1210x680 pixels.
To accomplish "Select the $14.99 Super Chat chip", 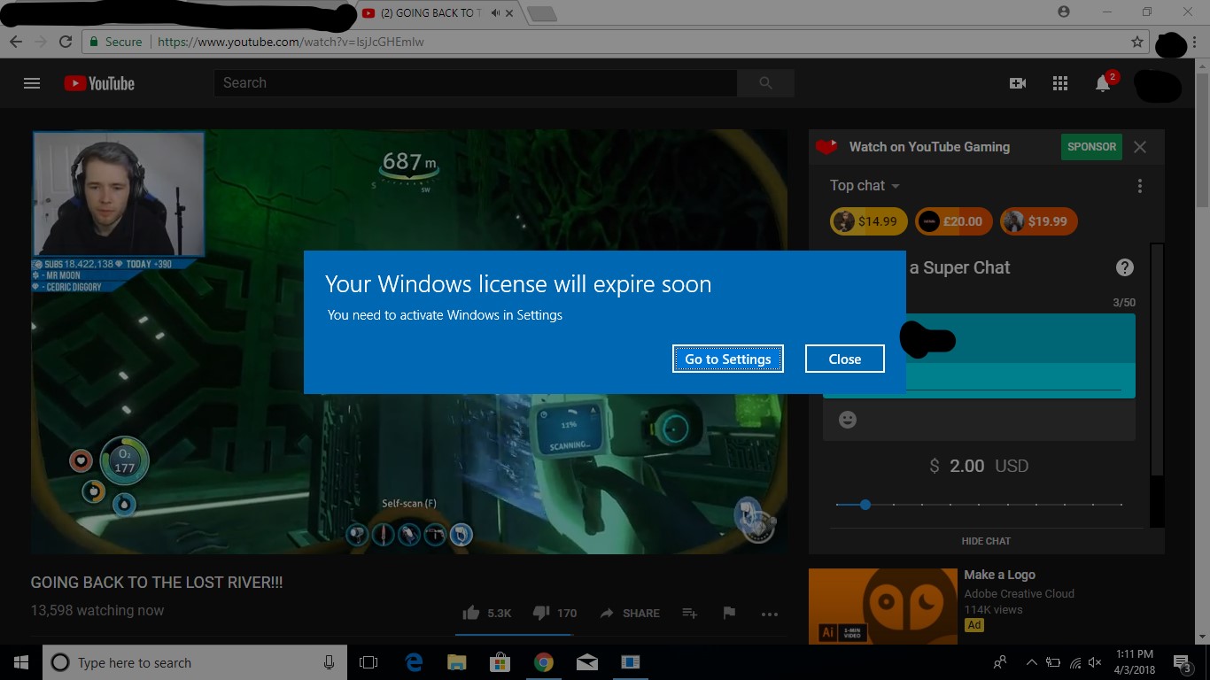I will (868, 221).
